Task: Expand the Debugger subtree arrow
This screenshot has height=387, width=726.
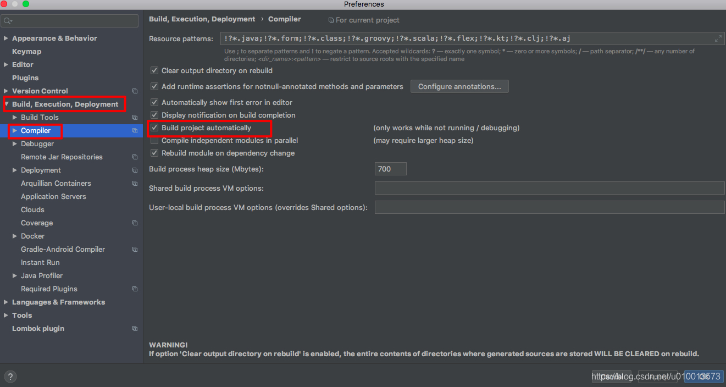Action: click(x=15, y=143)
